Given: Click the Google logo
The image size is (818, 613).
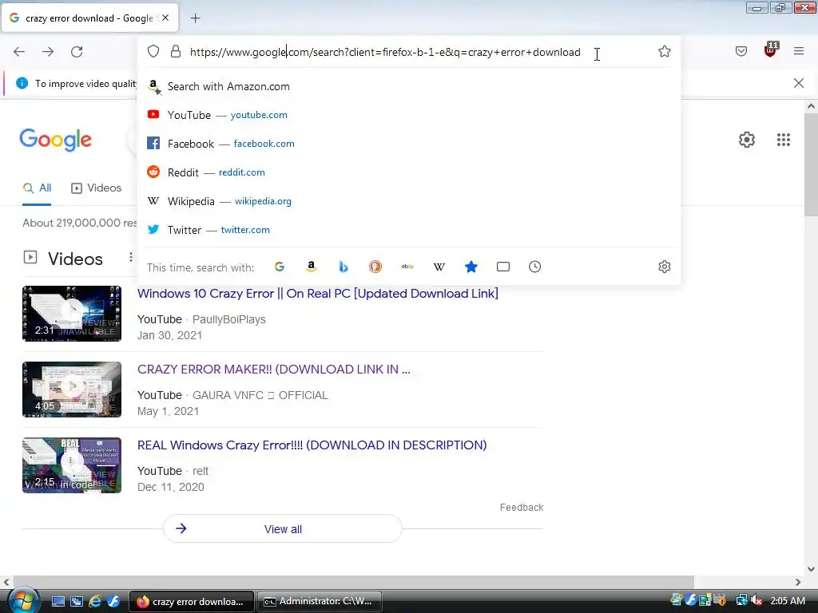Looking at the screenshot, I should [x=56, y=140].
